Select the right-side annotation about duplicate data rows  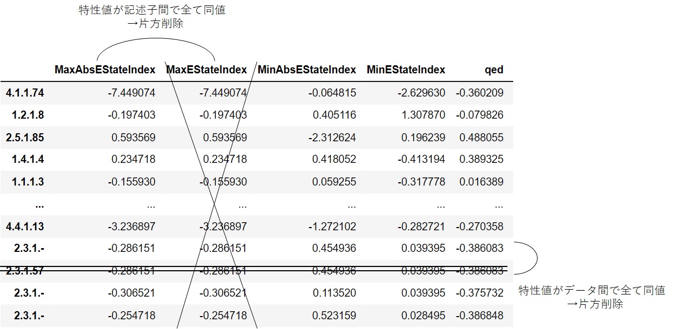pyautogui.click(x=592, y=297)
